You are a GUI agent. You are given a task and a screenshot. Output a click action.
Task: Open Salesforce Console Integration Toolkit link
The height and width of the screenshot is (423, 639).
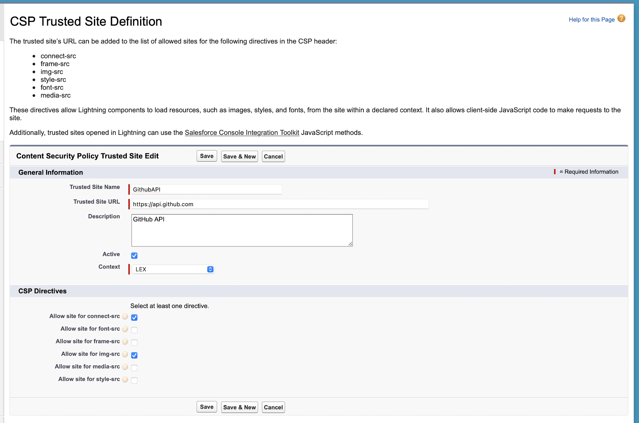click(x=242, y=133)
